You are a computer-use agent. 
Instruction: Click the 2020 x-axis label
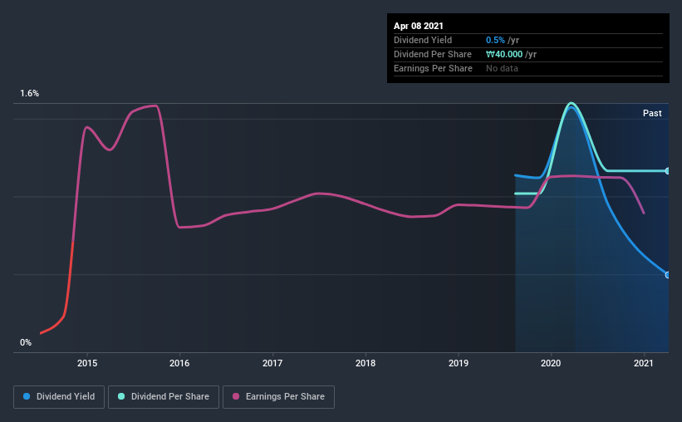coord(551,363)
